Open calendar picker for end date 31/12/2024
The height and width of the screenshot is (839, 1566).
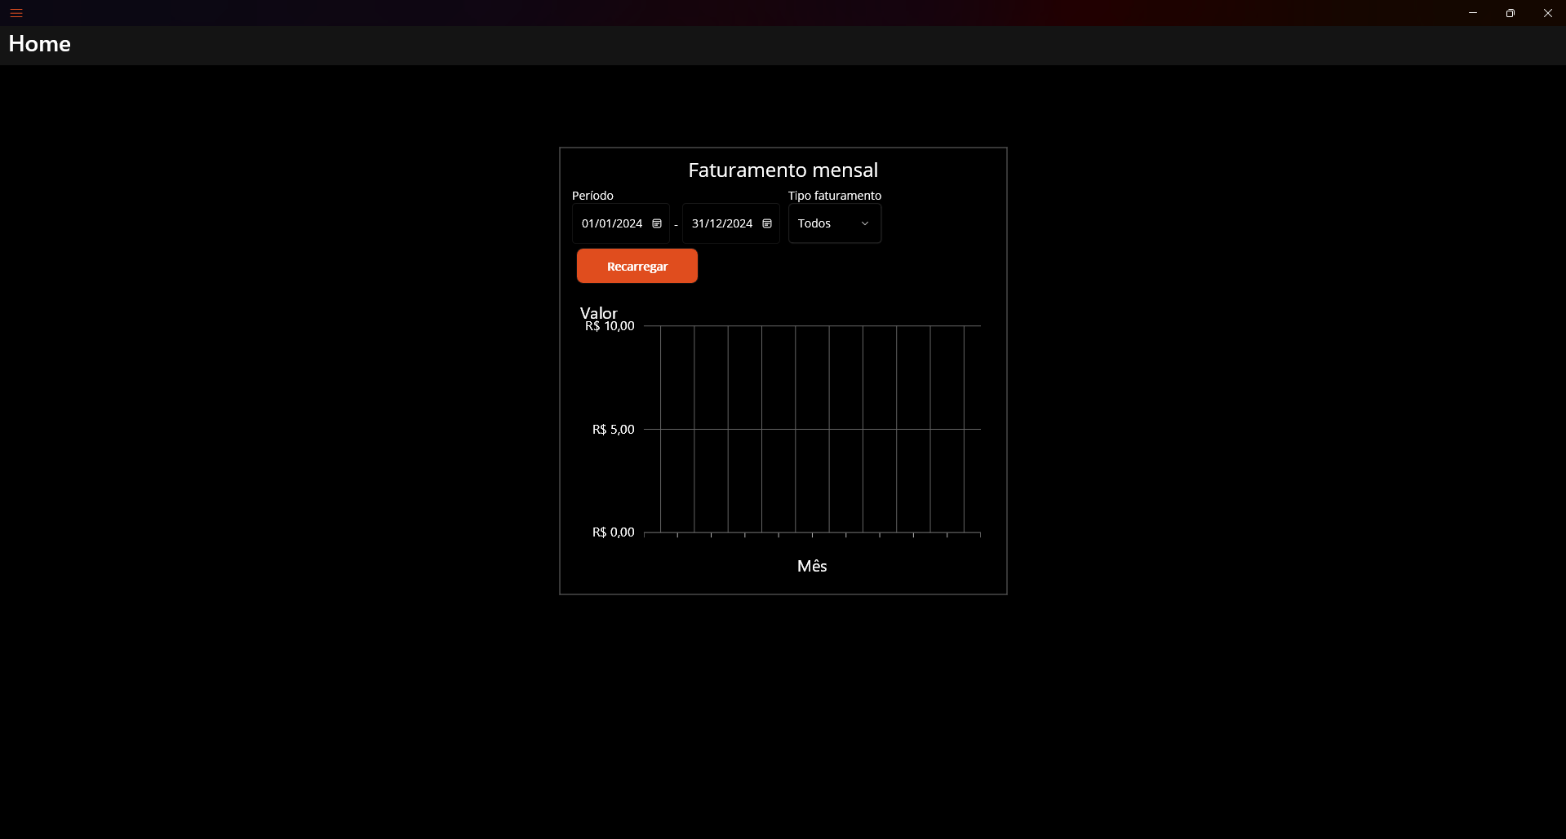coord(767,223)
